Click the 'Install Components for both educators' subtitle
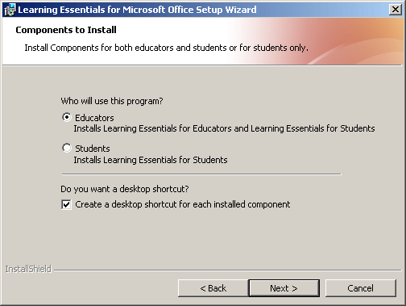Viewport: 406px width, 306px height. point(167,48)
